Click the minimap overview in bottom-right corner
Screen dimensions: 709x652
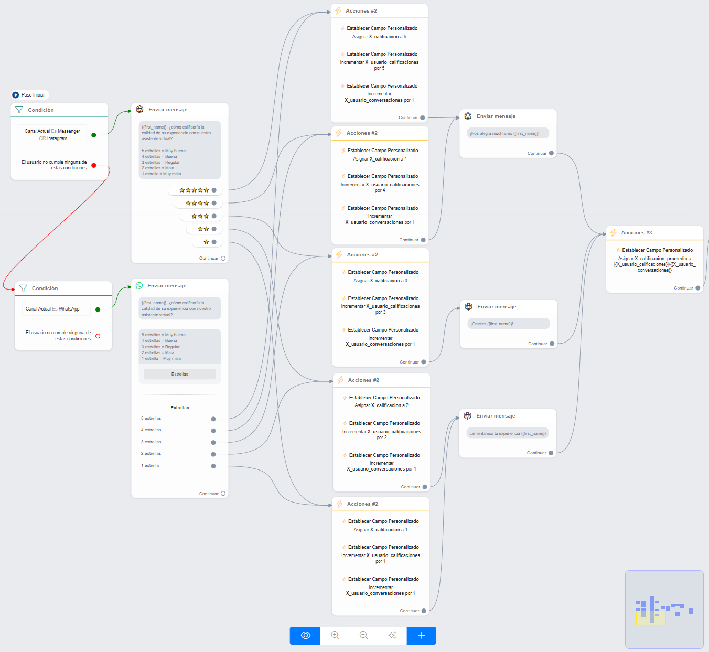[x=664, y=610]
